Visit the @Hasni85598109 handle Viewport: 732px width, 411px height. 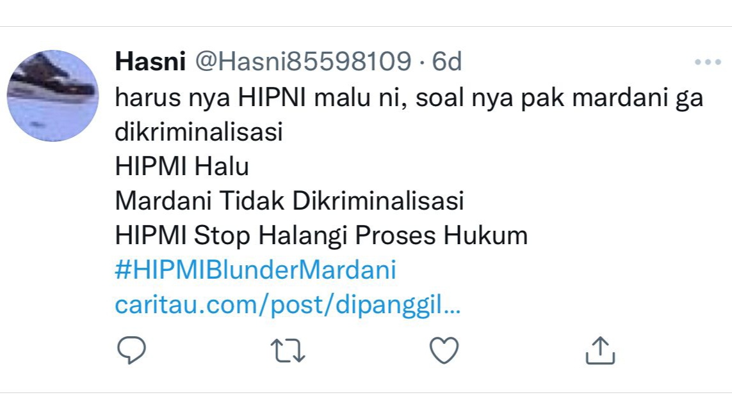(303, 61)
